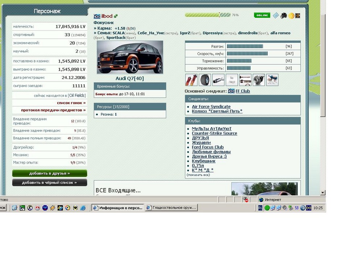Click the experience progress bar showing 76%
337x253 pixels.
tap(208, 15)
